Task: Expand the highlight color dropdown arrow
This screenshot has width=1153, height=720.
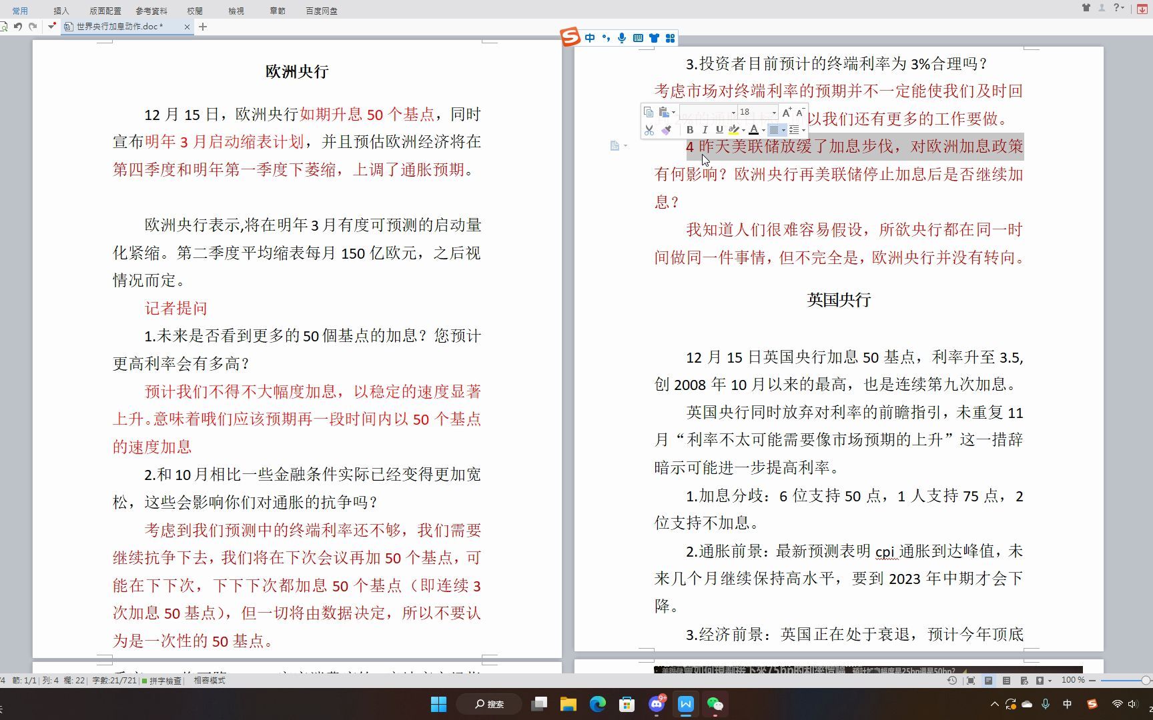Action: [743, 131]
